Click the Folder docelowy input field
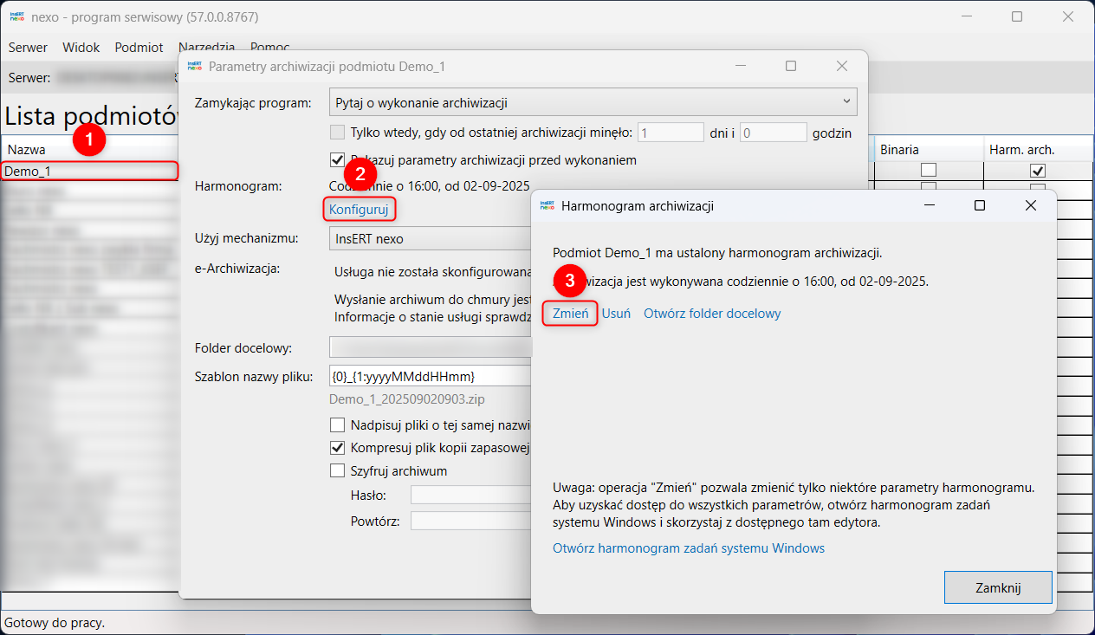 [x=431, y=347]
